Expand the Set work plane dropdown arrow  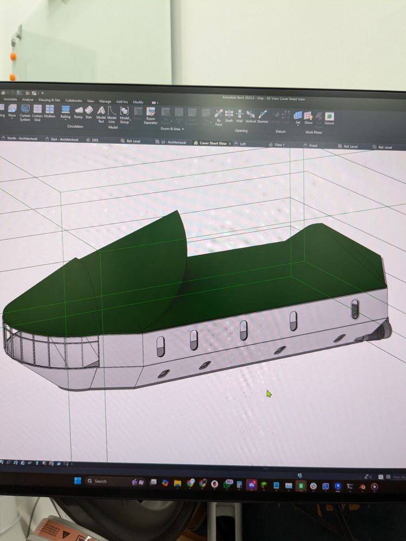coord(298,126)
